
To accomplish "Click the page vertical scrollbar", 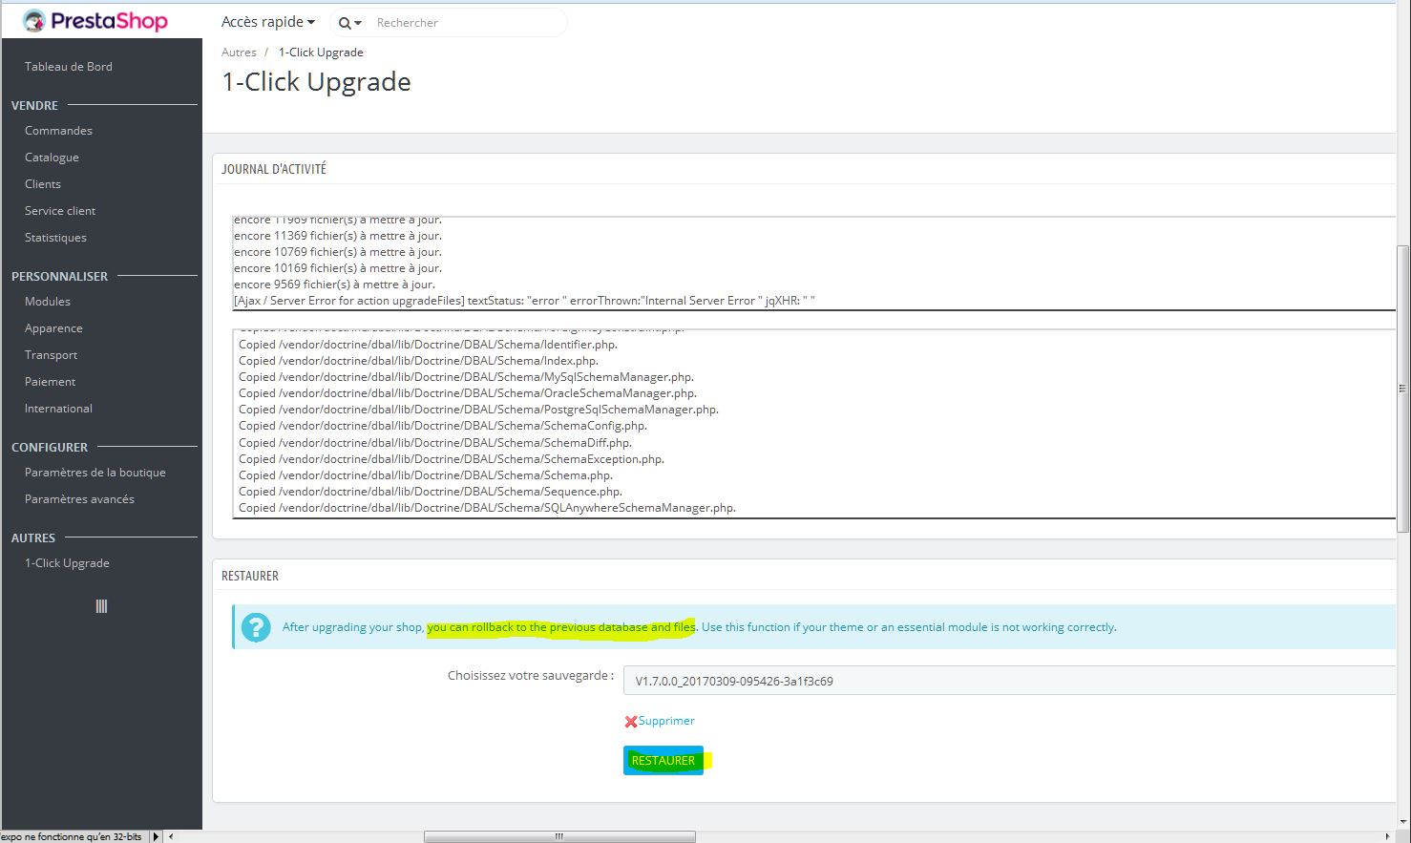I will pos(1402,388).
